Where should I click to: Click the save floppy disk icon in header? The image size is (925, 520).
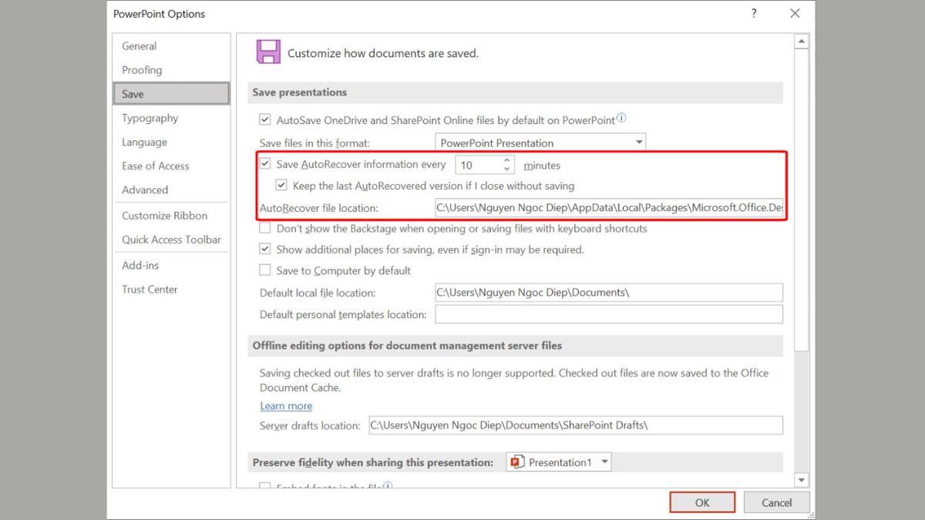[x=268, y=52]
